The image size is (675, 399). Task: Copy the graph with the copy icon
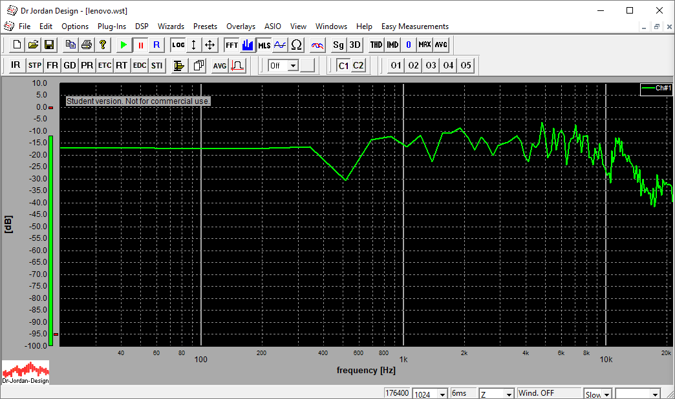click(70, 45)
